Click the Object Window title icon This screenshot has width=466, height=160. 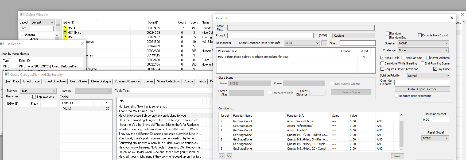tap(22, 14)
